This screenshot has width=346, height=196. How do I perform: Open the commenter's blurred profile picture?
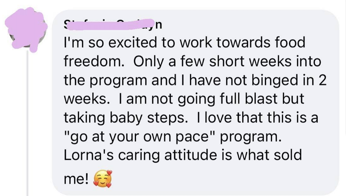click(26, 29)
